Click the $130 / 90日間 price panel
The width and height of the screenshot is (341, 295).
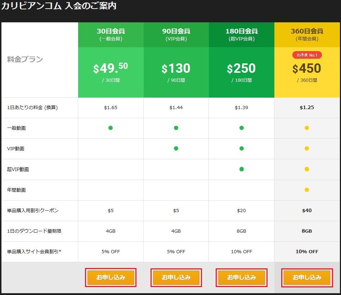(176, 72)
